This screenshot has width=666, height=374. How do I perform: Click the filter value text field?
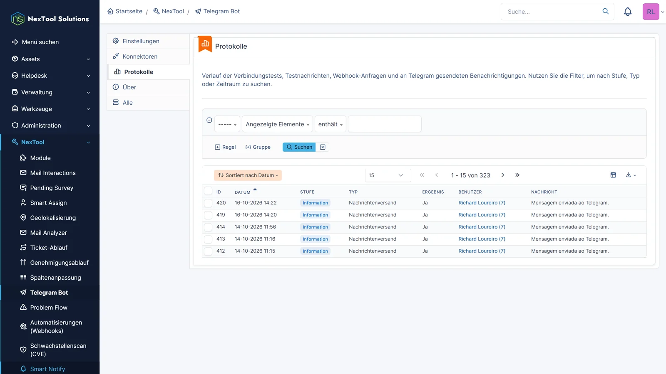pyautogui.click(x=385, y=124)
